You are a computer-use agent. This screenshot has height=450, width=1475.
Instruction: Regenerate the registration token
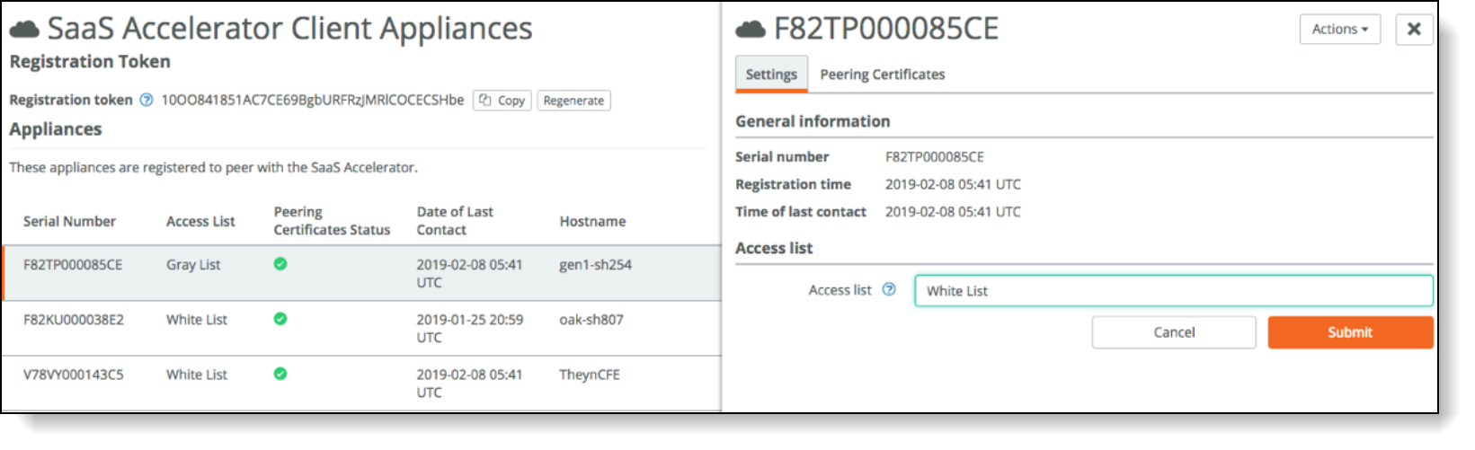click(x=573, y=101)
